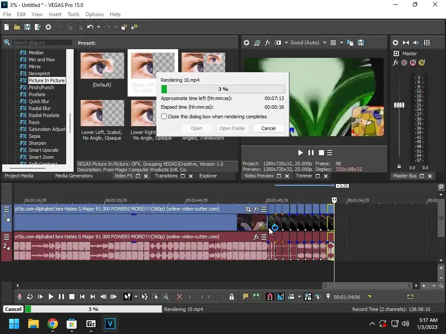This screenshot has width=446, height=334.
Task: Open the File menu
Action: pyautogui.click(x=7, y=14)
